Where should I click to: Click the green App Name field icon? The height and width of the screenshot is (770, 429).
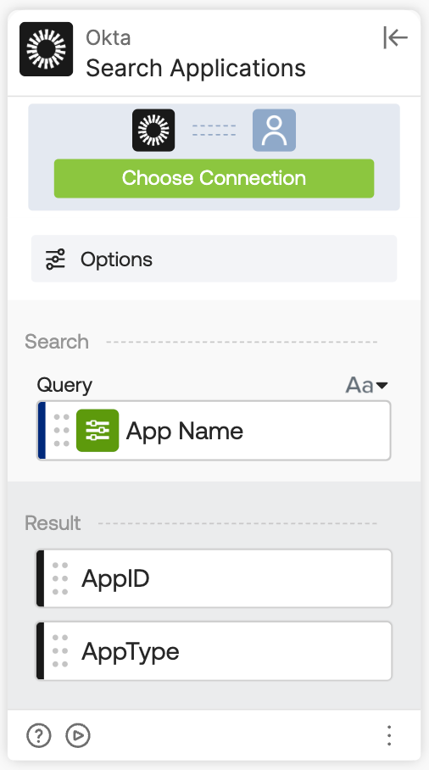click(97, 430)
